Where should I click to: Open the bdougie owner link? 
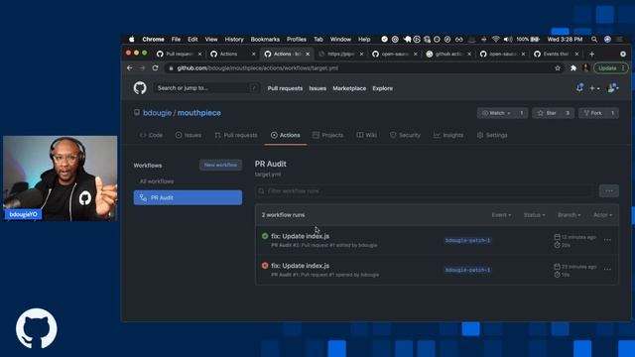[x=157, y=113]
